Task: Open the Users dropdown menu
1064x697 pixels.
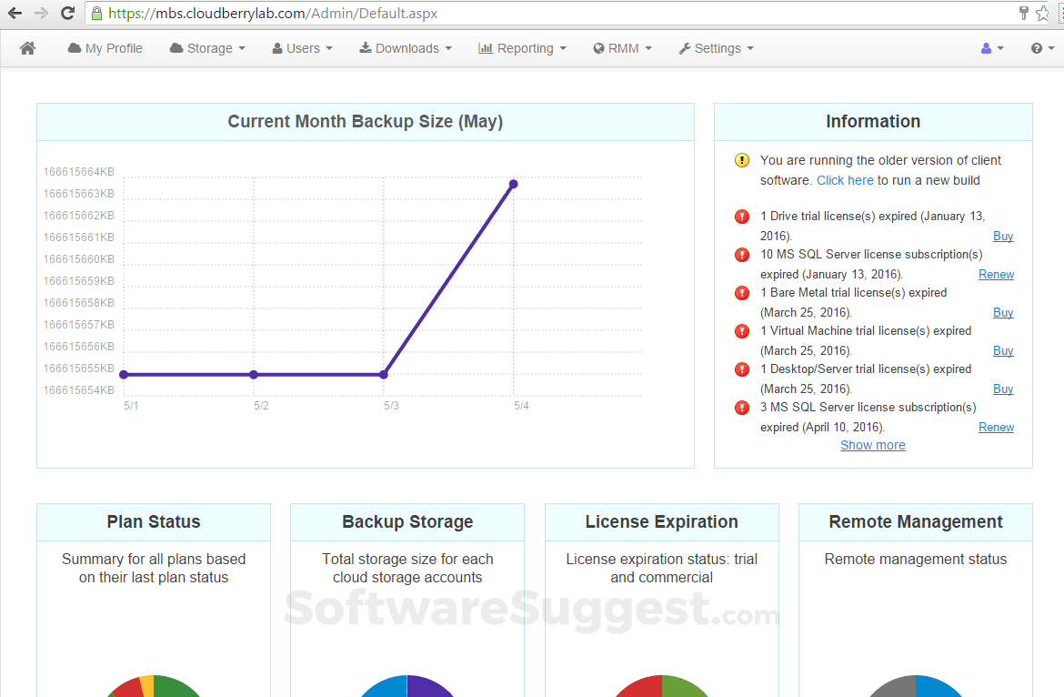Action: [x=302, y=47]
